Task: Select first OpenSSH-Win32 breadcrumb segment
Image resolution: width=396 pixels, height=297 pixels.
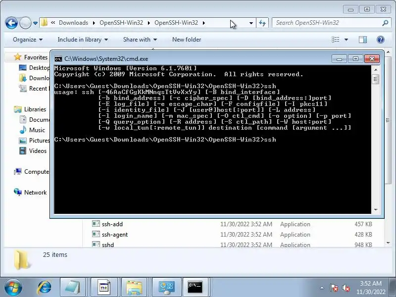Action: click(x=121, y=23)
